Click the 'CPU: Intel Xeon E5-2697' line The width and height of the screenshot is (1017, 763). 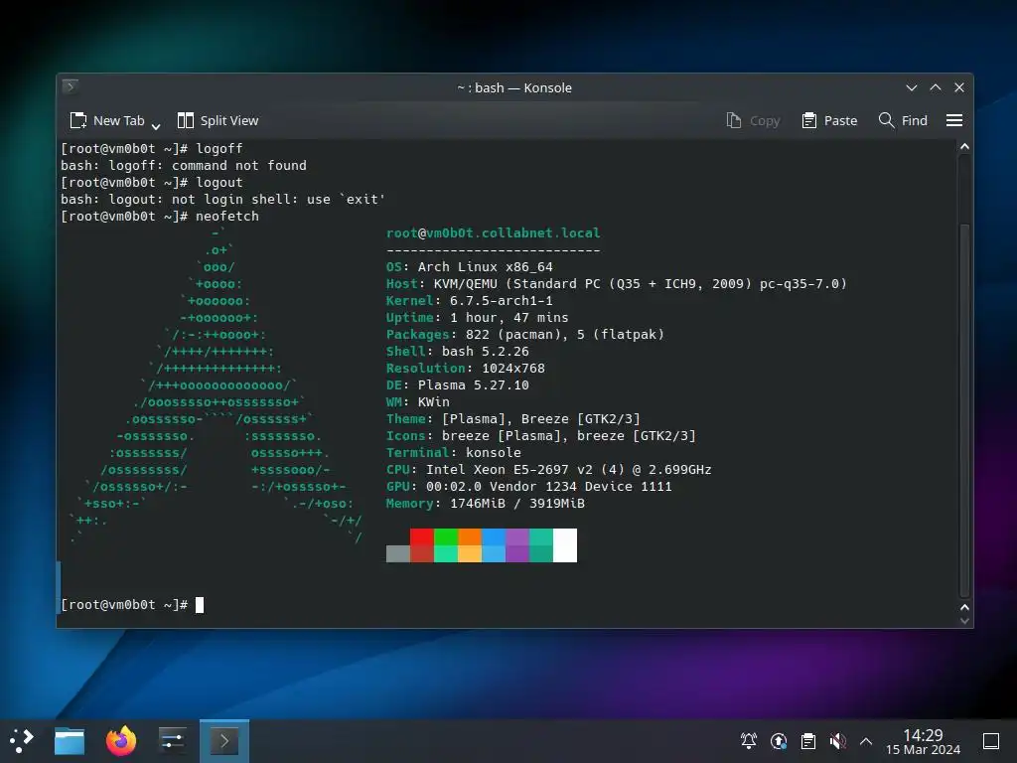click(548, 469)
